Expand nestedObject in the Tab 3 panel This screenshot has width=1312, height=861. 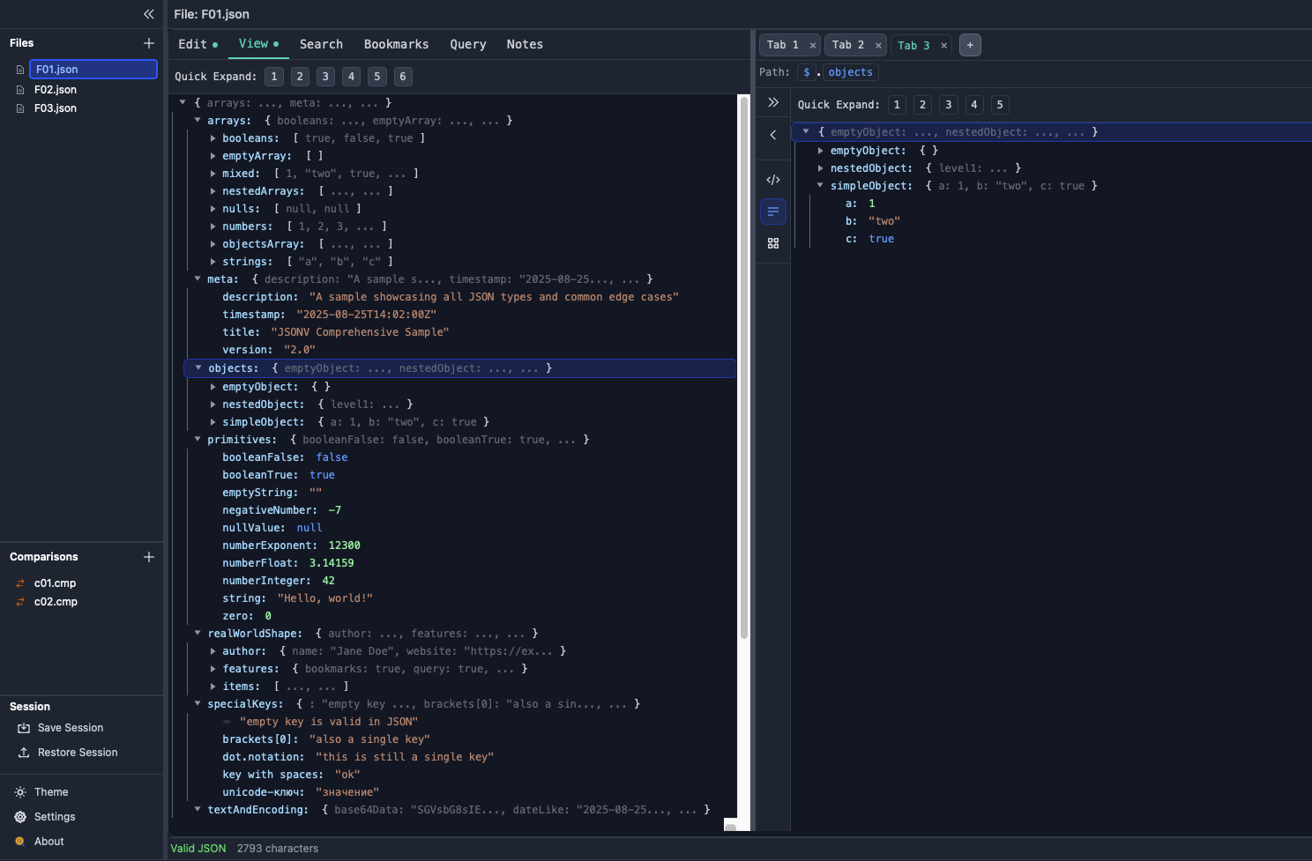(820, 167)
